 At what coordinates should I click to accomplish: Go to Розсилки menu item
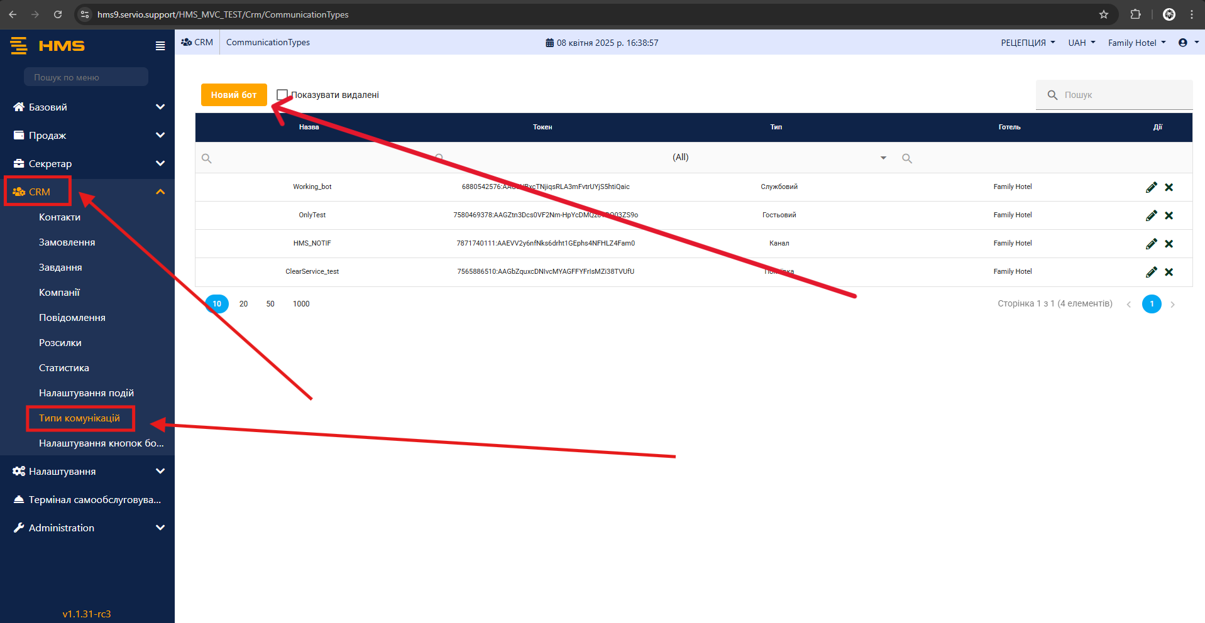(60, 343)
